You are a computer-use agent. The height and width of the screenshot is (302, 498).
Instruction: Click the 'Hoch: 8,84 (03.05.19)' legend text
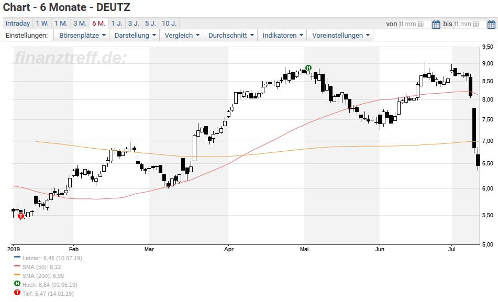coord(50,285)
